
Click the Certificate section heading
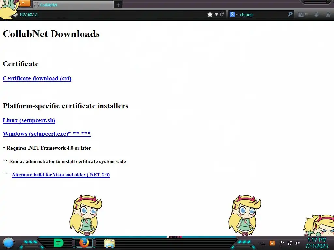21,64
